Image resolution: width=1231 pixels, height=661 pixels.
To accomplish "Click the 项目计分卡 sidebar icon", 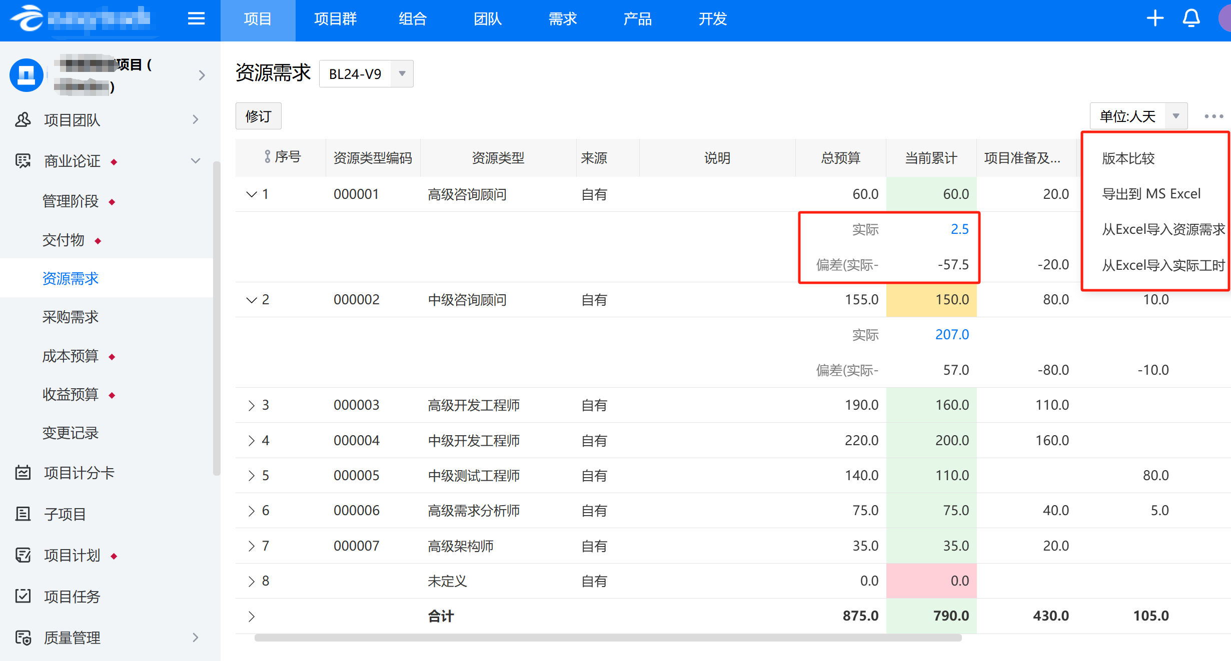I will click(23, 473).
